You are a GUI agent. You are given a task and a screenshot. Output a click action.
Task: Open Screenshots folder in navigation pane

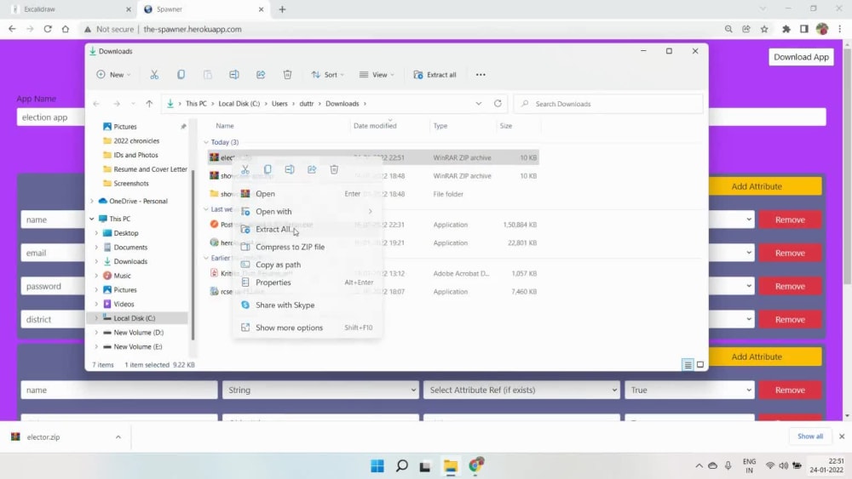pos(130,184)
